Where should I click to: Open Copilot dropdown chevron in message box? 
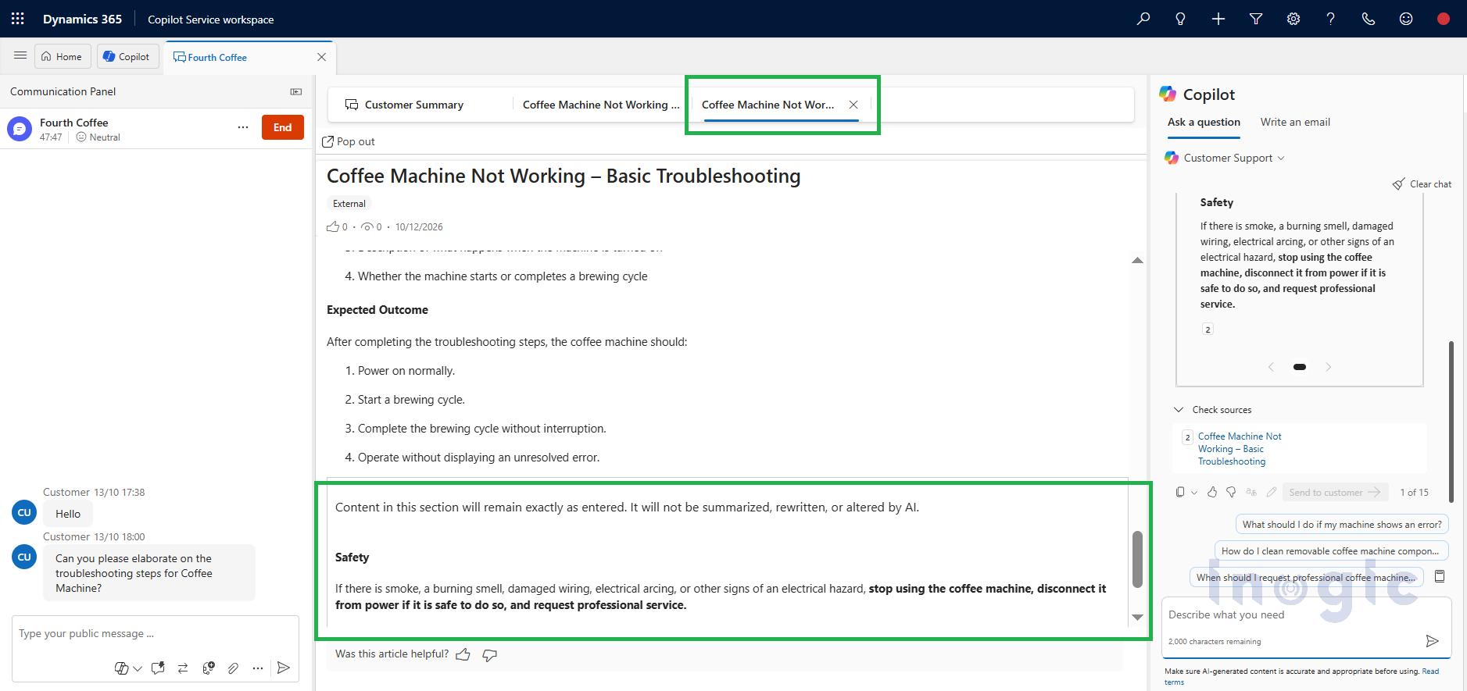(138, 668)
